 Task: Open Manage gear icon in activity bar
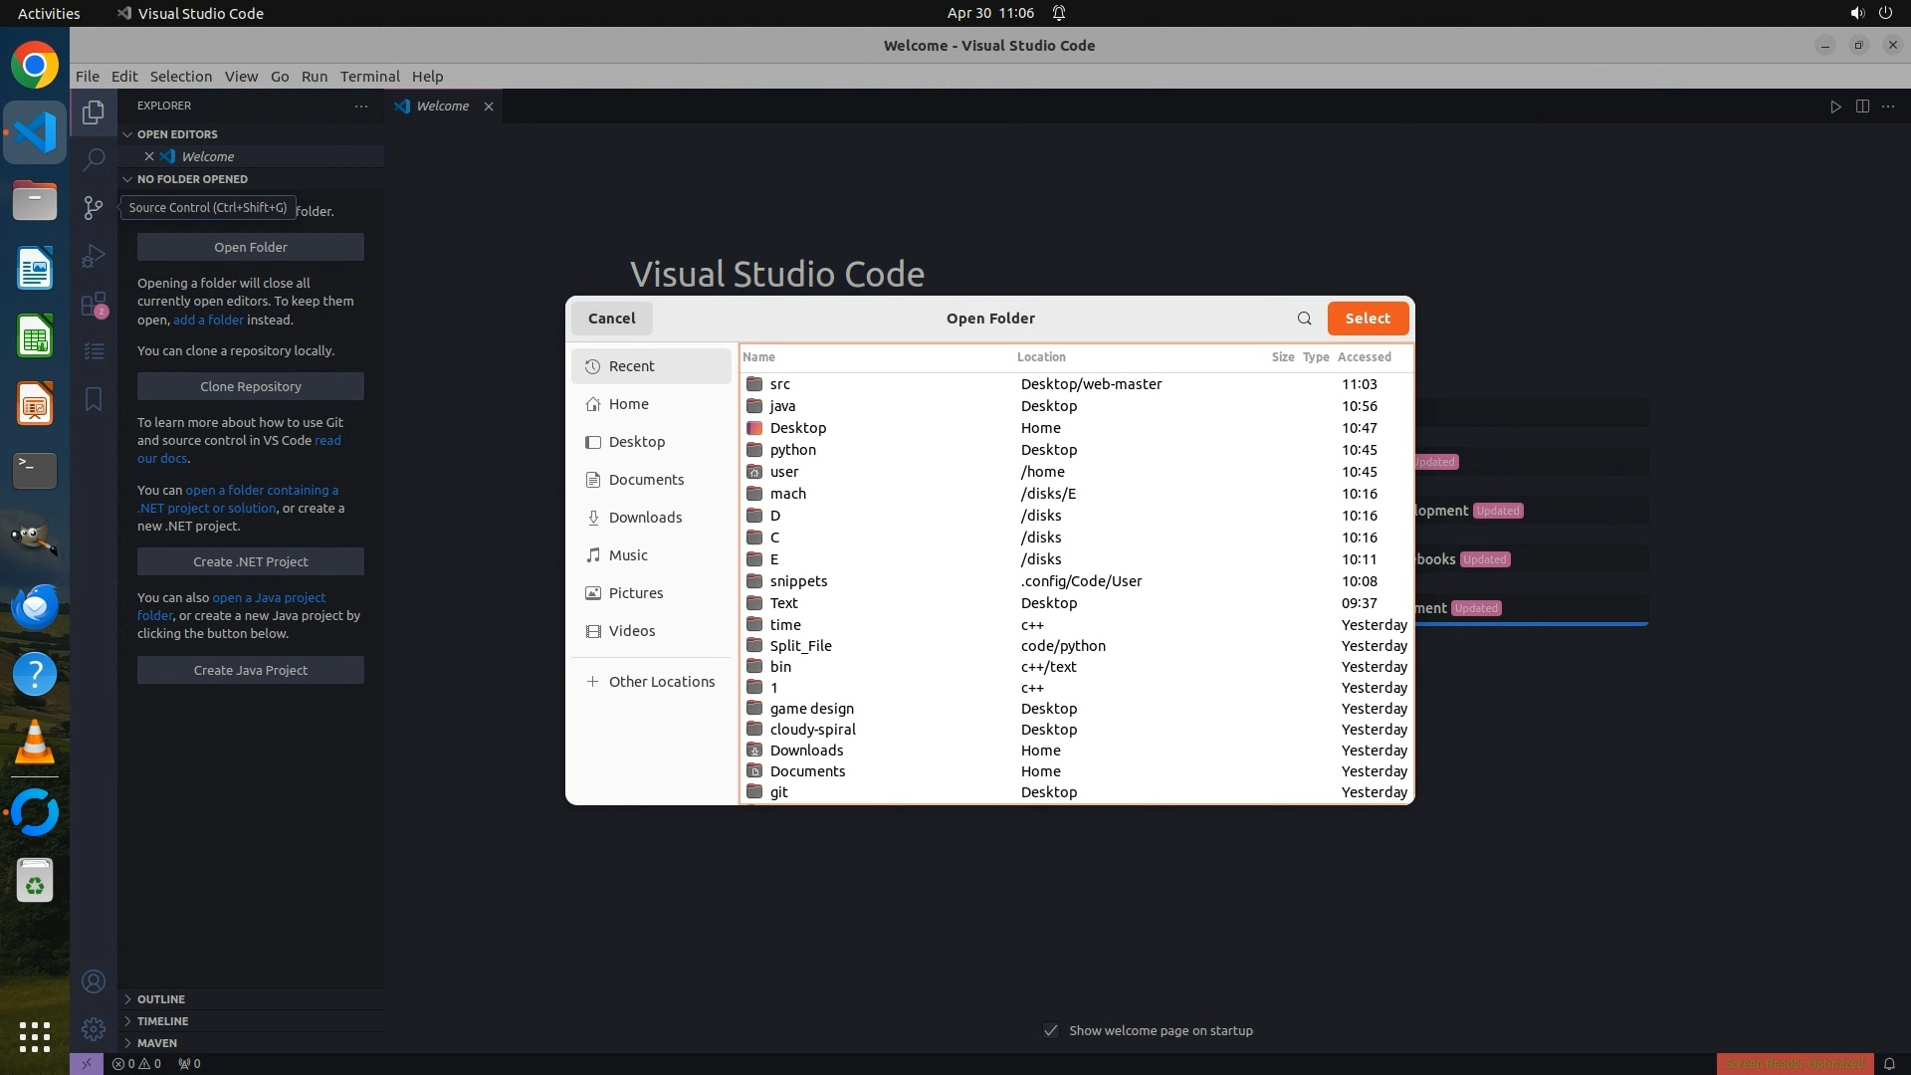pos(94,1029)
